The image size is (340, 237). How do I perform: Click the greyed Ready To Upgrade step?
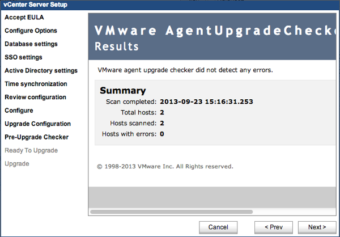[31, 150]
